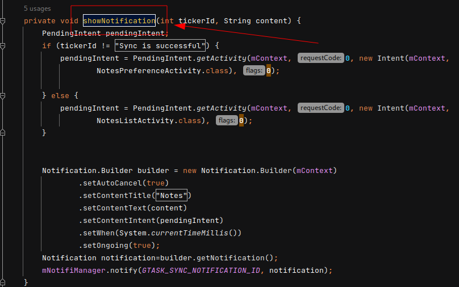Screen dimensions: 459x287
Task: Click the private keyword
Action: pos(40,21)
